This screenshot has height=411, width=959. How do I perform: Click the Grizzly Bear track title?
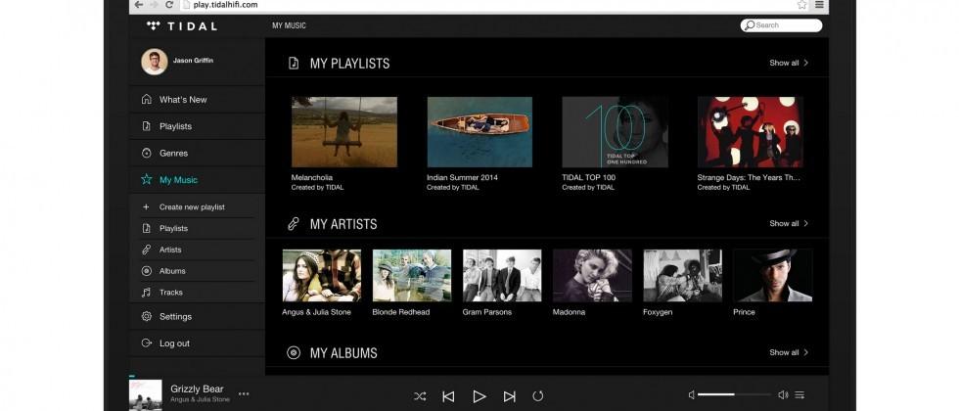[x=197, y=389]
